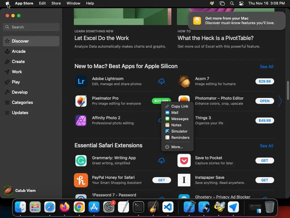Click the tips lightbulb notification icon

tap(197, 20)
